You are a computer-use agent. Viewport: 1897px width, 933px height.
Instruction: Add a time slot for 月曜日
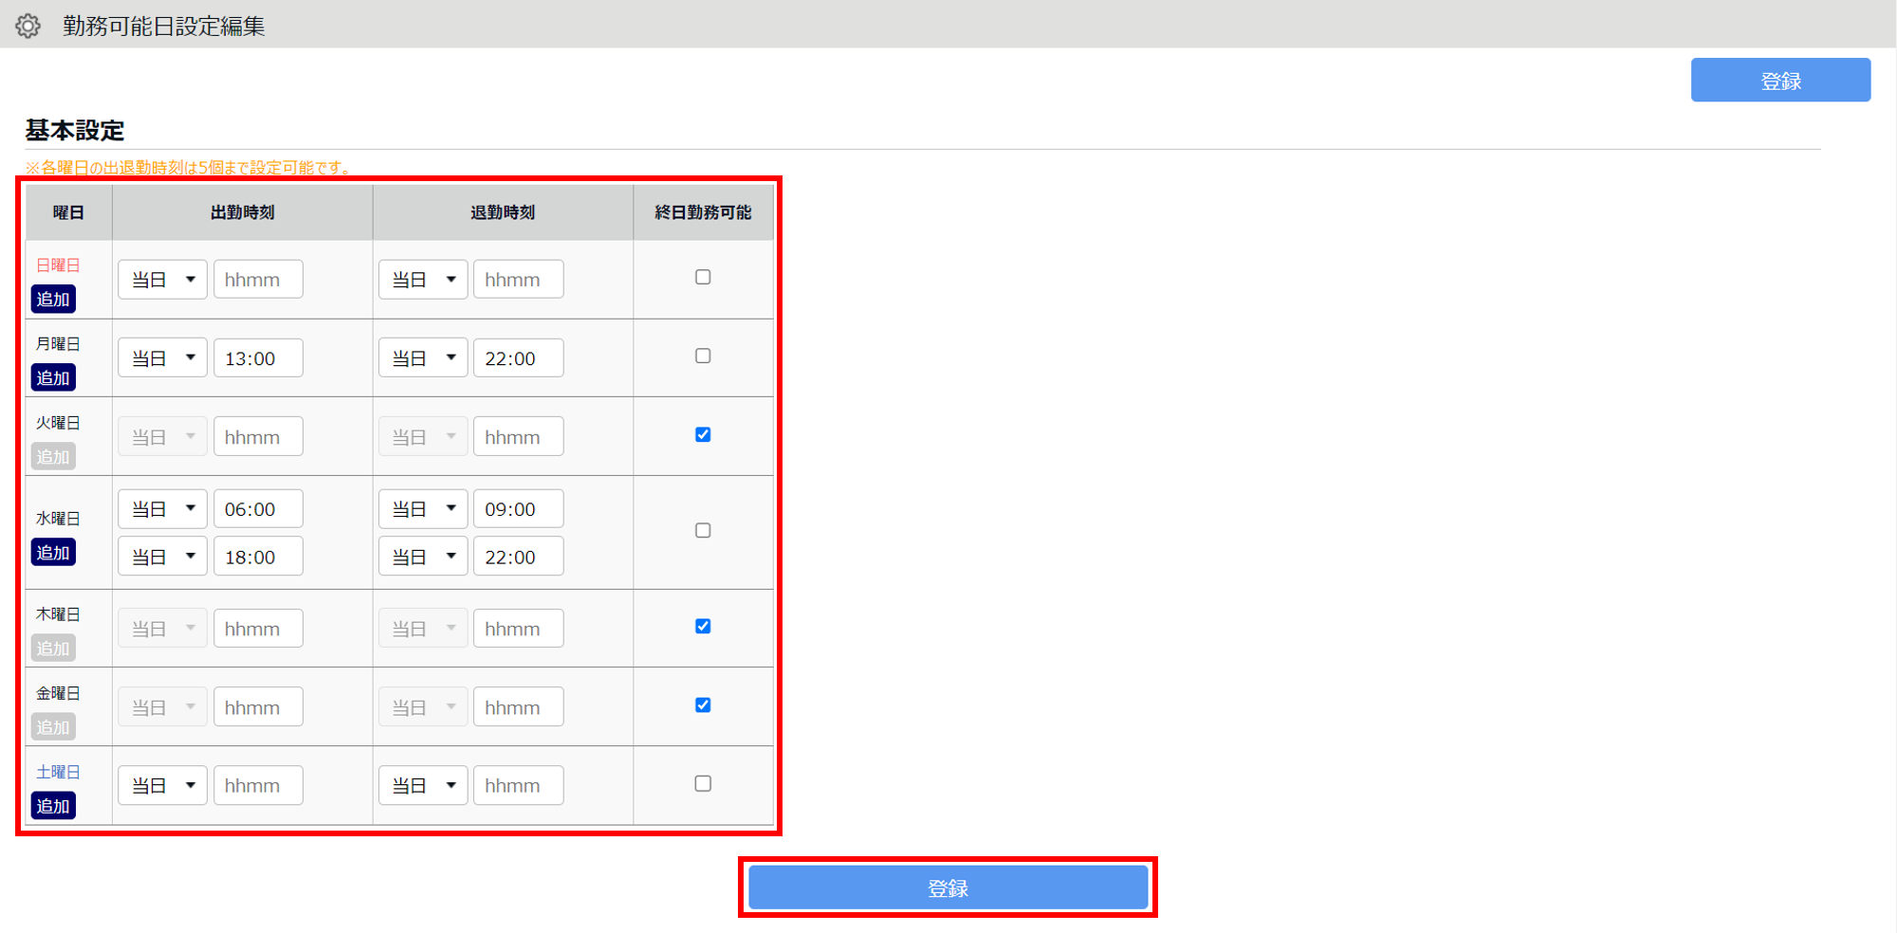53,378
